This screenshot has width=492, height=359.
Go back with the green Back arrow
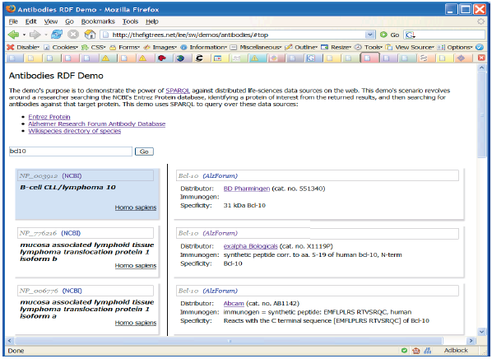coord(13,35)
